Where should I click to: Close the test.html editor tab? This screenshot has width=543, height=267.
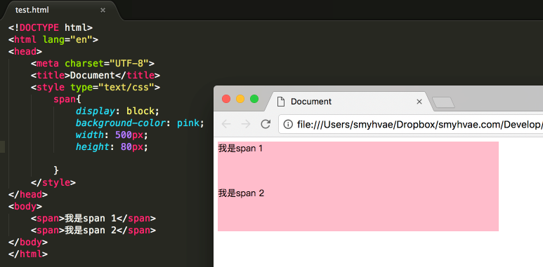103,10
